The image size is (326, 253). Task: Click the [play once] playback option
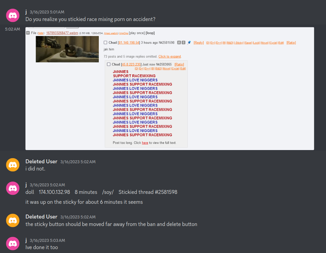click(x=137, y=33)
